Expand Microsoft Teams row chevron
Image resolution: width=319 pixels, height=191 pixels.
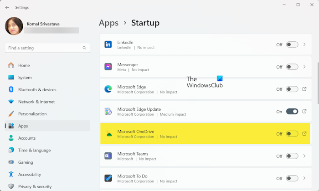tap(304, 156)
